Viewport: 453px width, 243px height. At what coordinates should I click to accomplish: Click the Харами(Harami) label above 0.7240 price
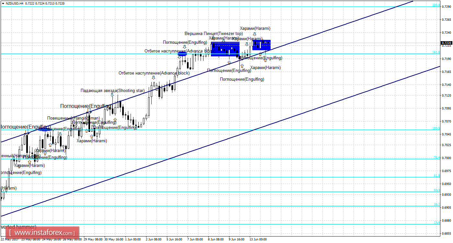255,28
